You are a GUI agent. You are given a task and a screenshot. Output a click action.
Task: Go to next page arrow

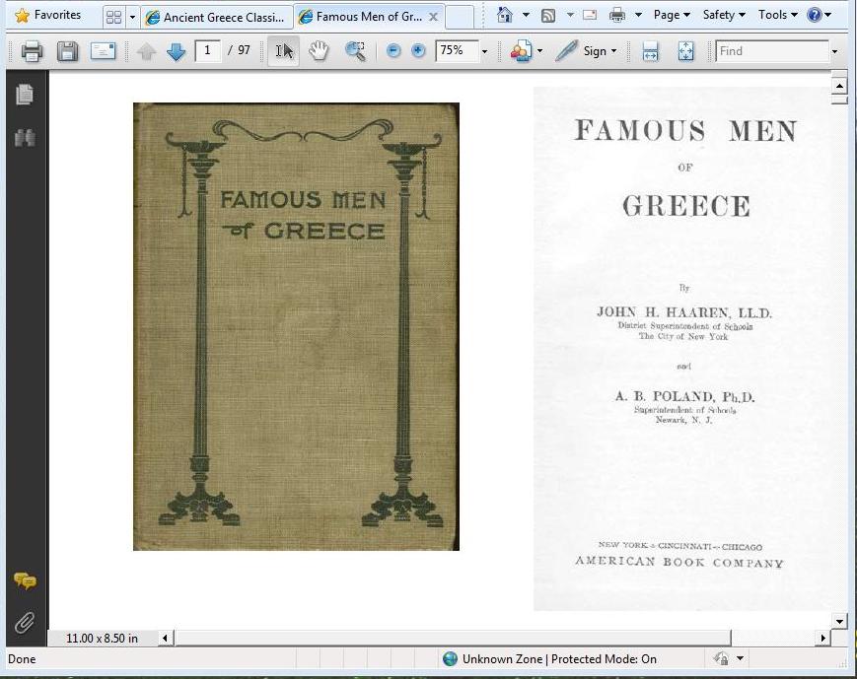[x=177, y=51]
